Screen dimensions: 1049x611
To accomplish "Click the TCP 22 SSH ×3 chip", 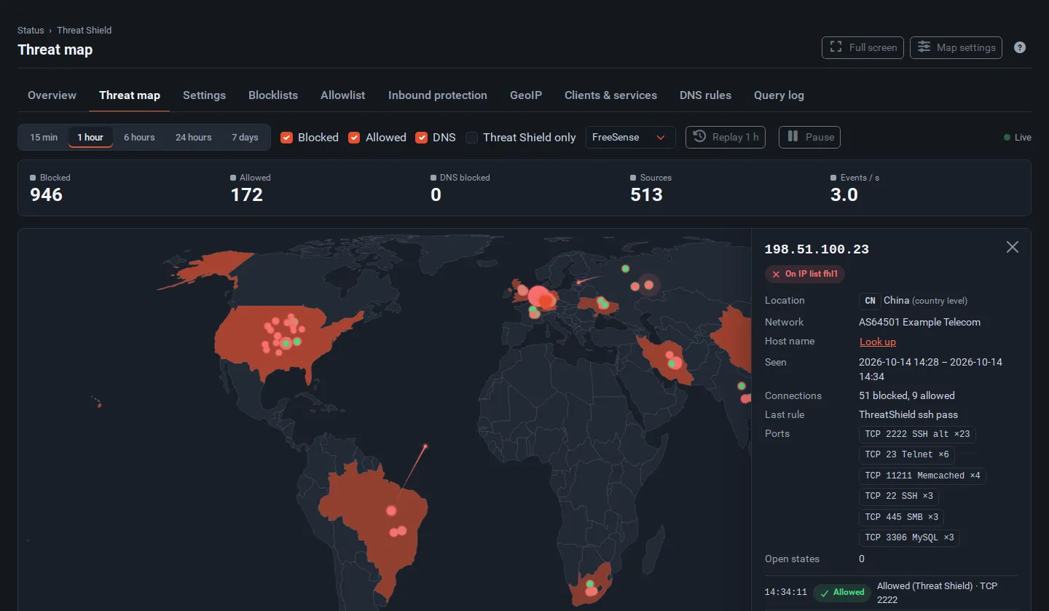I will pos(899,496).
